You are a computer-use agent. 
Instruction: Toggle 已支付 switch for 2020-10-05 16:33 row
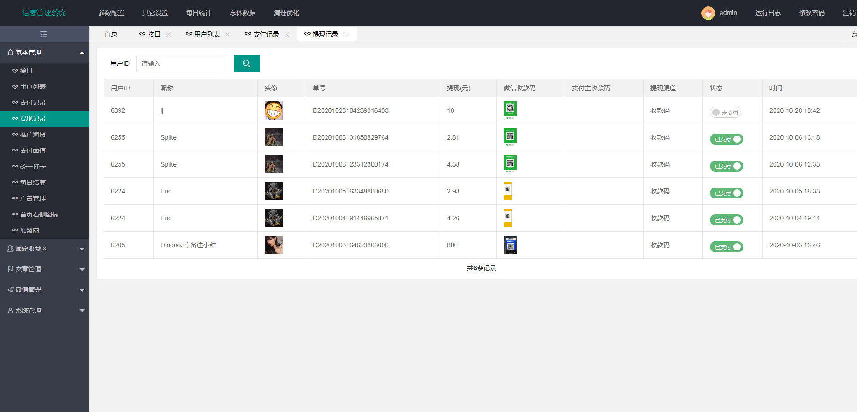tap(727, 193)
